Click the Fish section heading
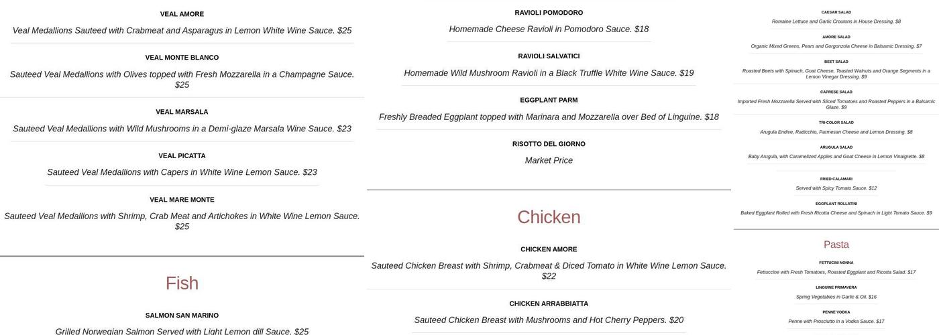The height and width of the screenshot is (335, 939). (182, 283)
